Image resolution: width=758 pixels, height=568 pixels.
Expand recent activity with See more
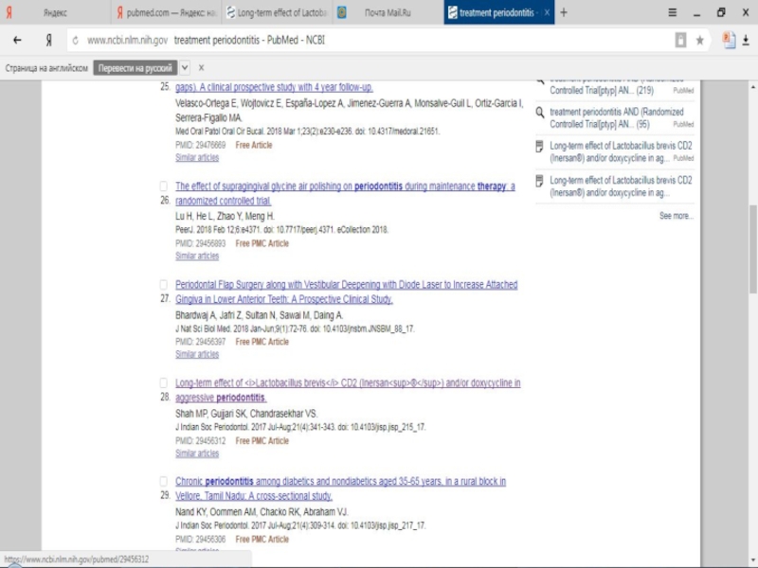tap(676, 216)
